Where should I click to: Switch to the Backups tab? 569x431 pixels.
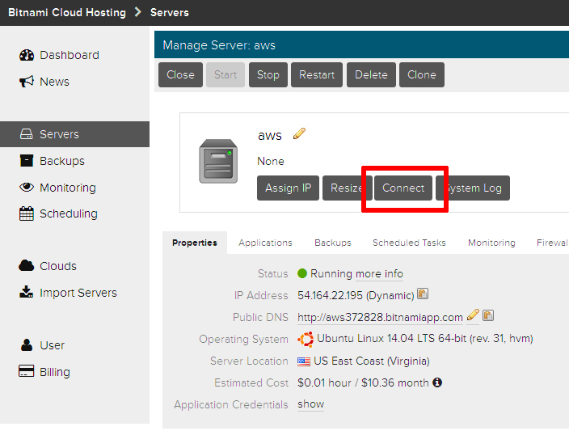[x=333, y=243]
